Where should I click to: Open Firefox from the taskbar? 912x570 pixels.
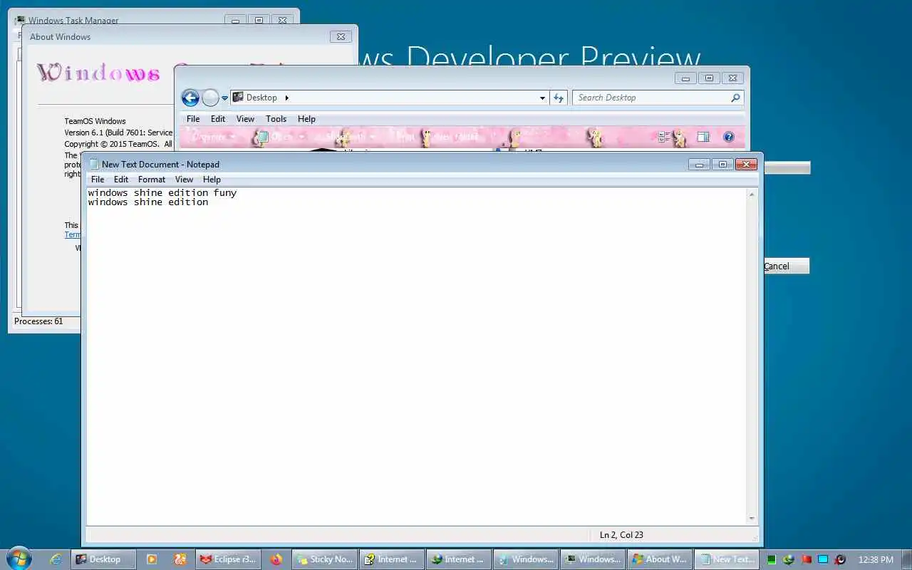pos(276,559)
